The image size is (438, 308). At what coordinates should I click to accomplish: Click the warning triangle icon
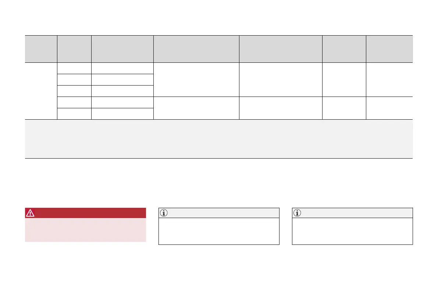coord(29,213)
